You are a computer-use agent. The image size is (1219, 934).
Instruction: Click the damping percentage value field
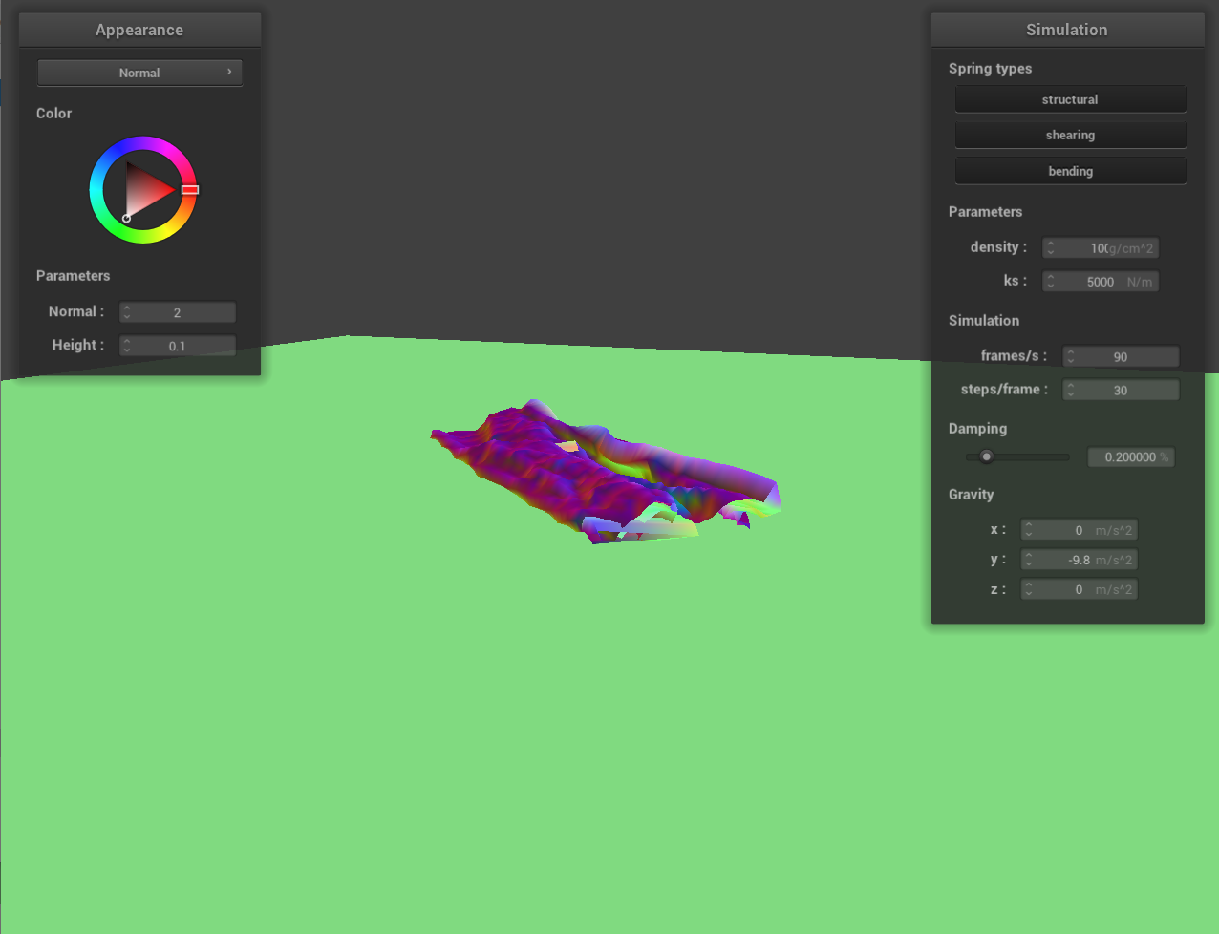pos(1130,457)
